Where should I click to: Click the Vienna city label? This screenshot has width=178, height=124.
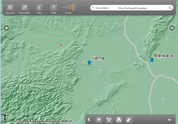coord(98,58)
